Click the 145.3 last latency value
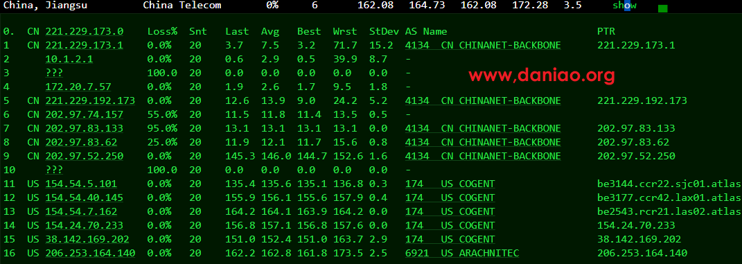742x264 pixels. (240, 156)
